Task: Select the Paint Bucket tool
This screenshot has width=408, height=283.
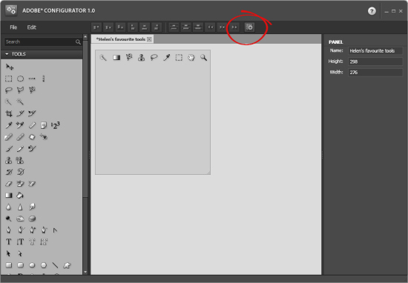Action: click(x=20, y=195)
